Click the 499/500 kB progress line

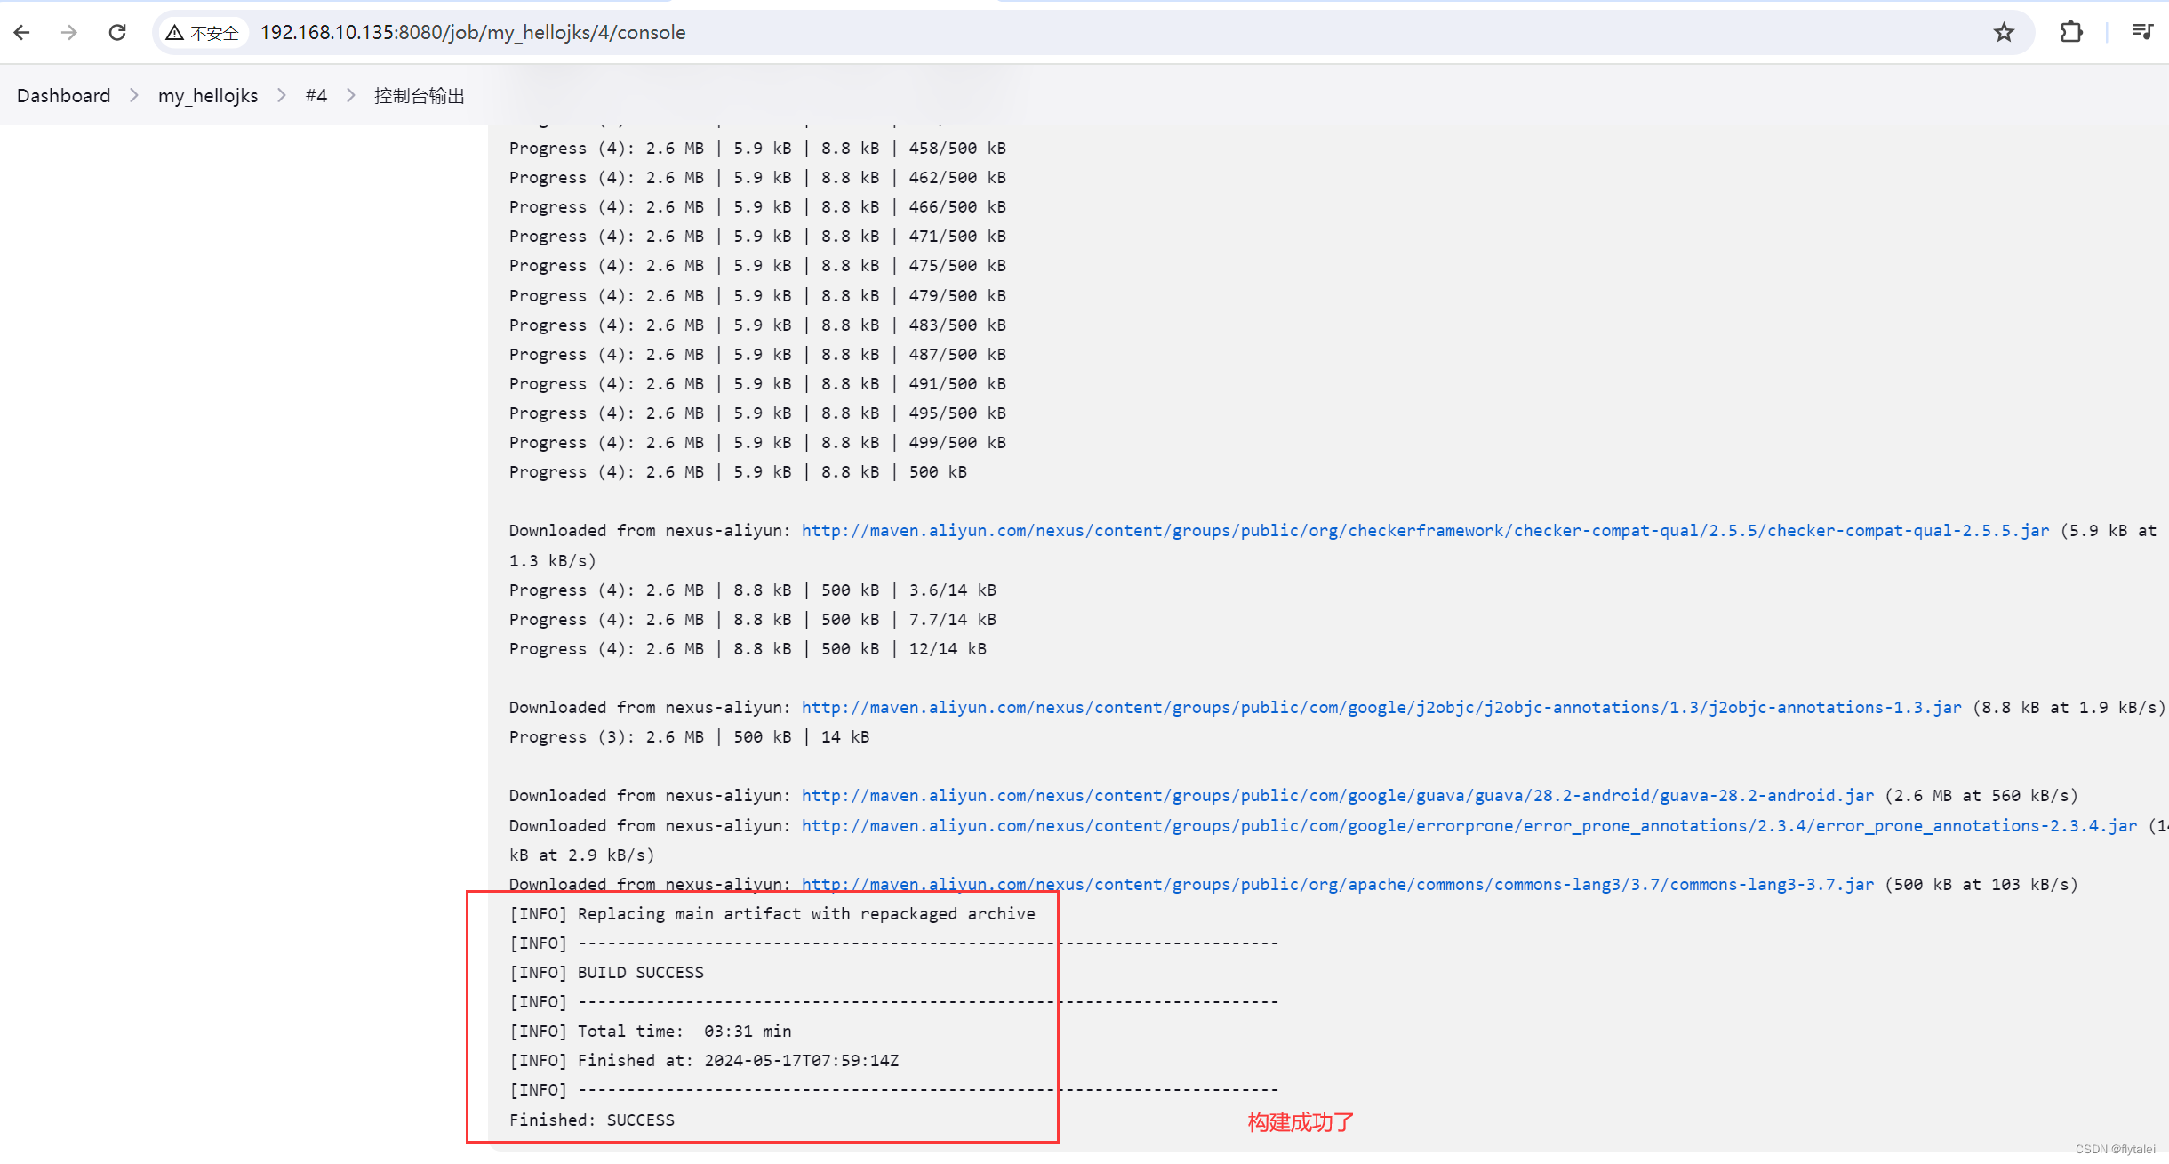(x=758, y=443)
